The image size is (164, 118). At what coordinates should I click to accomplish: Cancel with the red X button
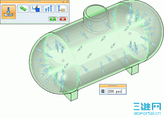pyautogui.click(x=63, y=19)
